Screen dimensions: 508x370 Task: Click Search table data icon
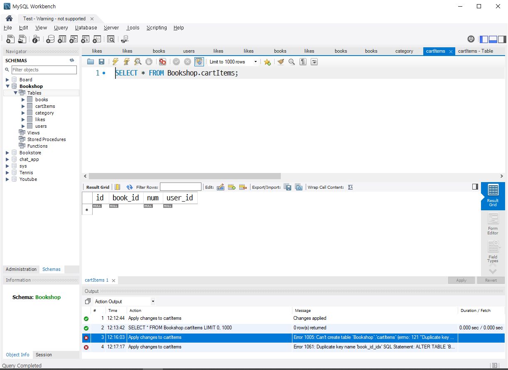tap(111, 39)
